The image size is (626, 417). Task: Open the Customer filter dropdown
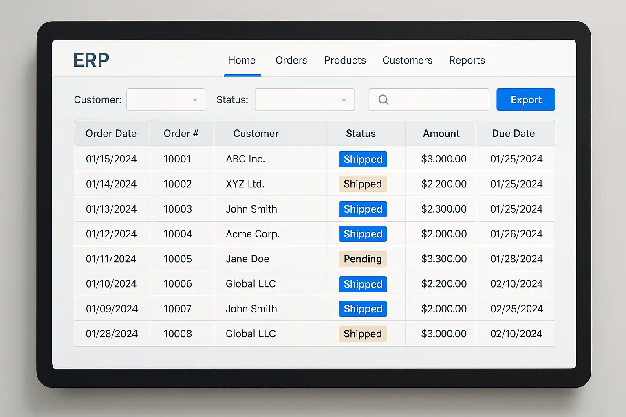[x=165, y=100]
